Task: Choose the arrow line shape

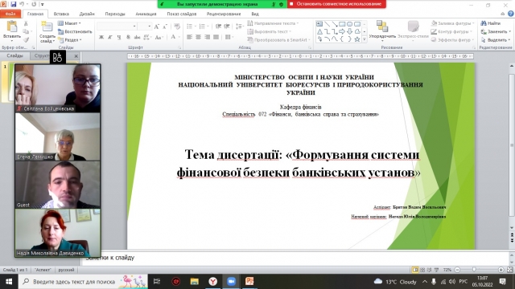Action: [x=335, y=24]
